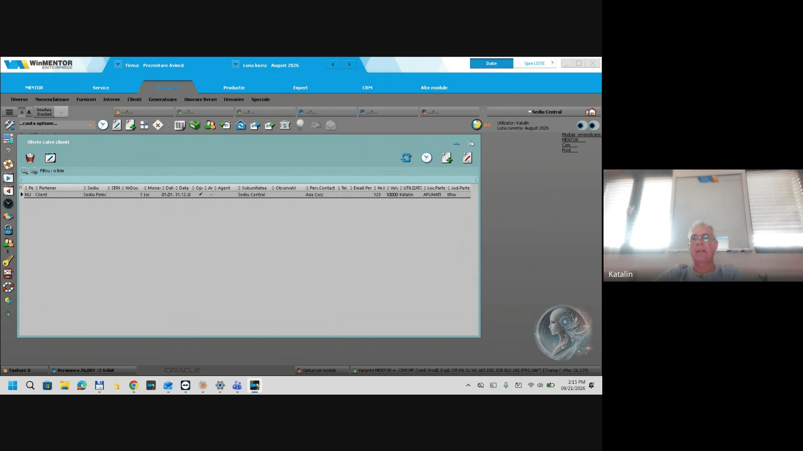
Task: Click the Optiuni pe module status button
Action: 322,370
